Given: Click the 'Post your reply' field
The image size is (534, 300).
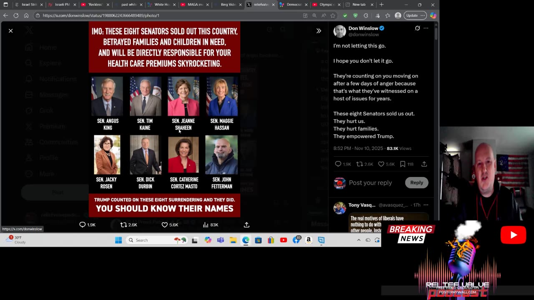Looking at the screenshot, I should (x=370, y=182).
